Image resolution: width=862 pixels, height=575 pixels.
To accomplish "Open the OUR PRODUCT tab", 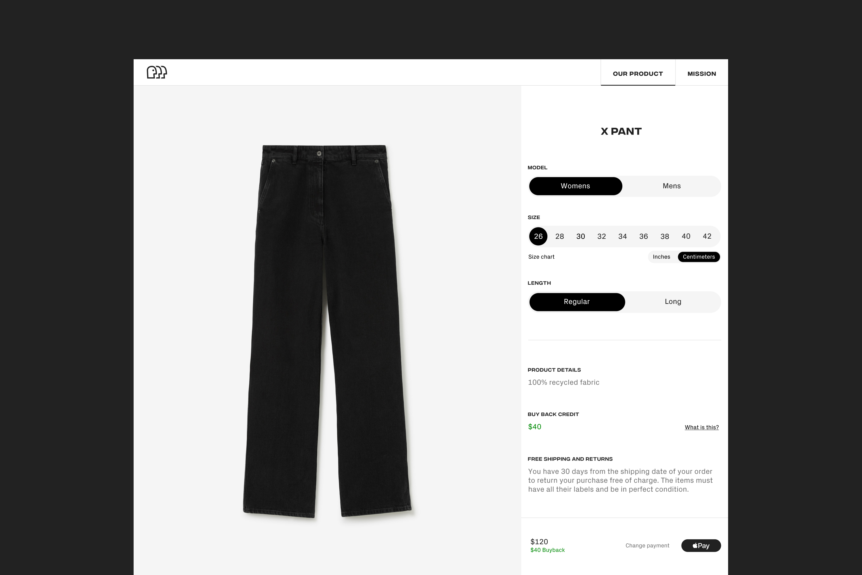I will tap(638, 73).
